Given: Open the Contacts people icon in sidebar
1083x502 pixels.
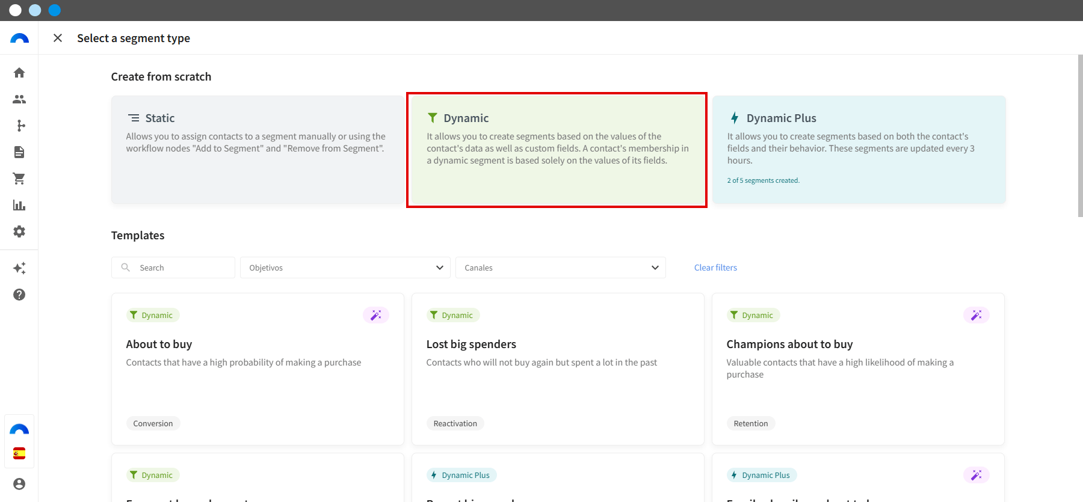Looking at the screenshot, I should tap(19, 99).
